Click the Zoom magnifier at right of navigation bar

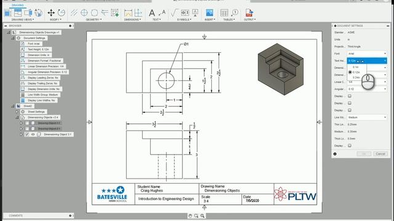(203, 215)
